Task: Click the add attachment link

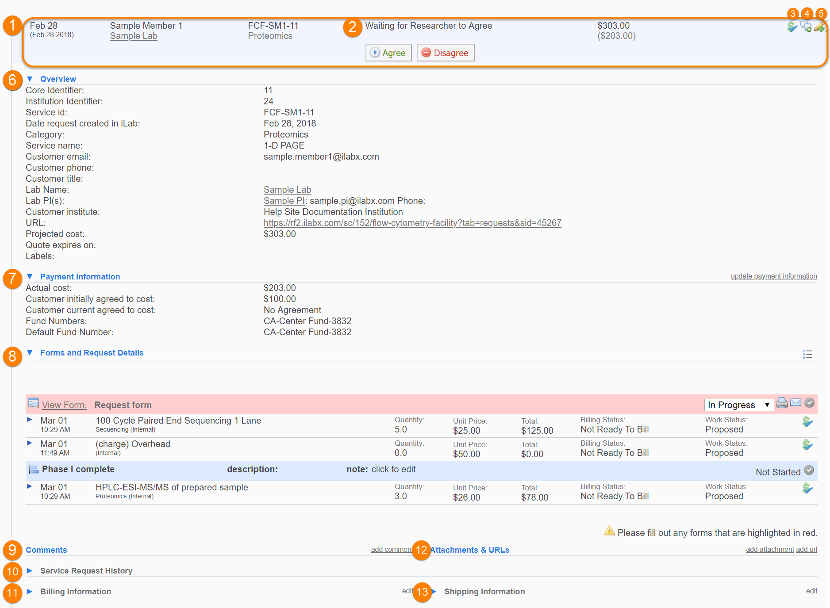Action: click(770, 550)
